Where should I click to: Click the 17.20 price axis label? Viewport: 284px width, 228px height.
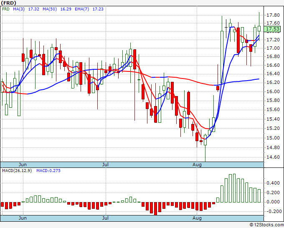click(x=273, y=40)
